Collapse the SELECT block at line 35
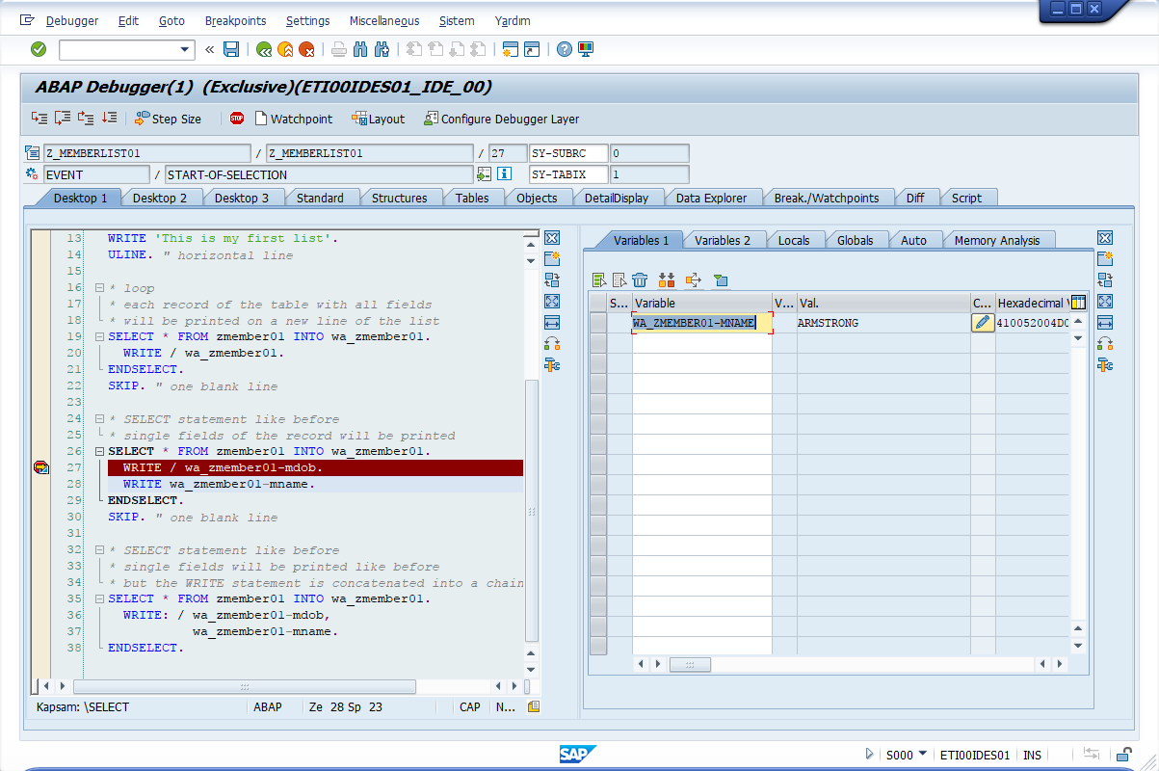Viewport: 1159px width, 771px height. tap(99, 599)
